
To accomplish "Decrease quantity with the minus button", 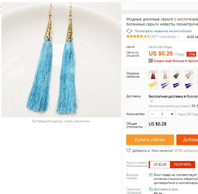I will (x=152, y=114).
